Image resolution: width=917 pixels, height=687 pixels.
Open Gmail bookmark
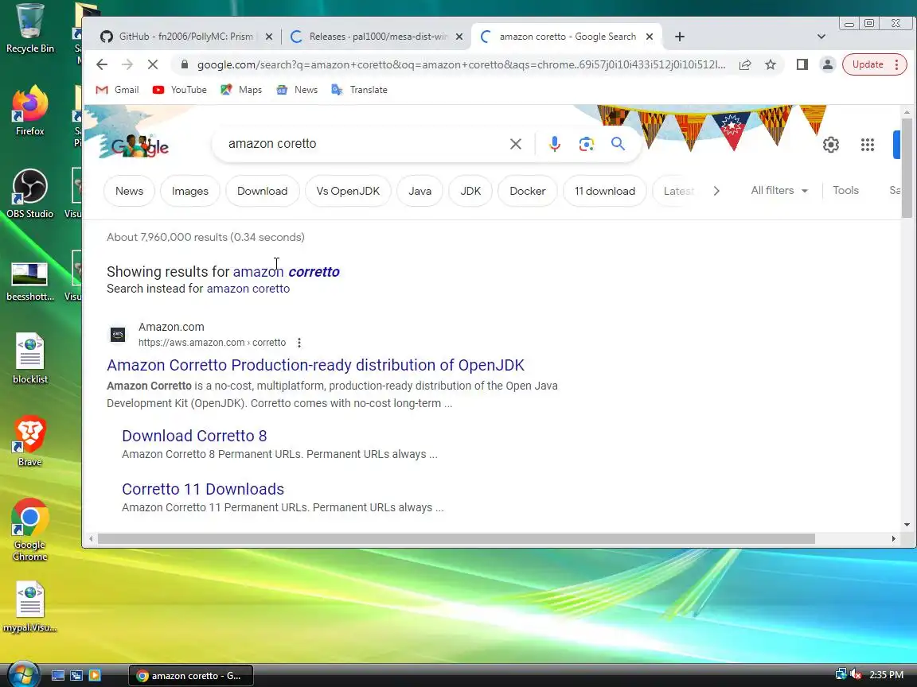(117, 89)
